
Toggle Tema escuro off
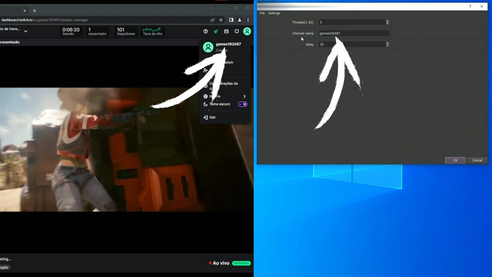(x=242, y=104)
